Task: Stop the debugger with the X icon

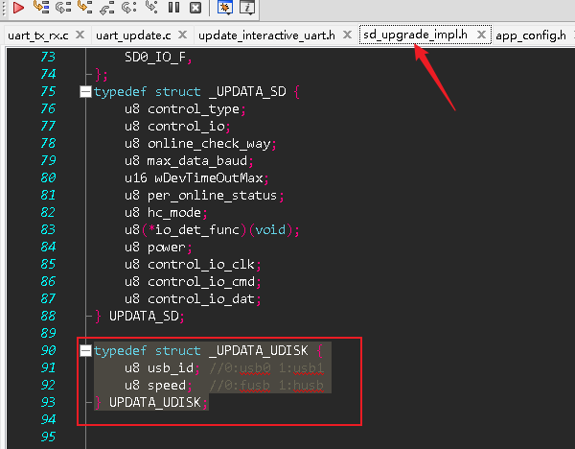Action: point(195,8)
